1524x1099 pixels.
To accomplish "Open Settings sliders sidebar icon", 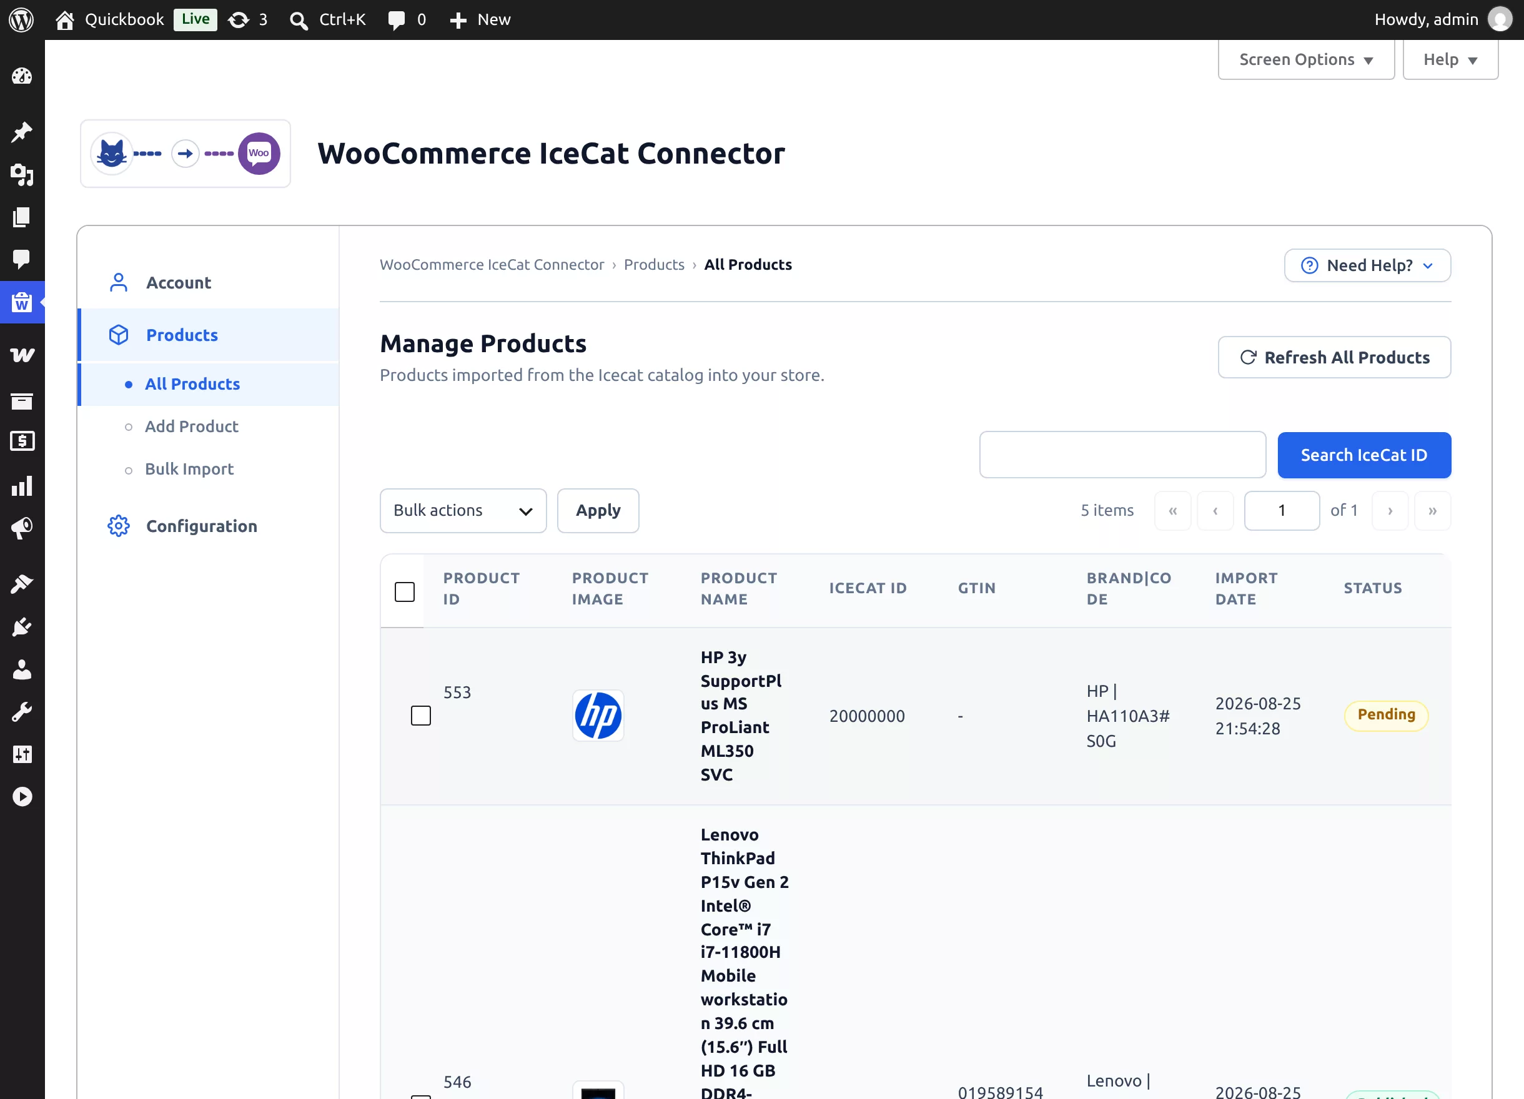I will tap(21, 754).
